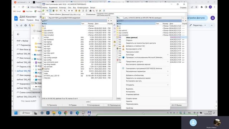Click the ESET NOD32 icon in context menu

click(123, 68)
